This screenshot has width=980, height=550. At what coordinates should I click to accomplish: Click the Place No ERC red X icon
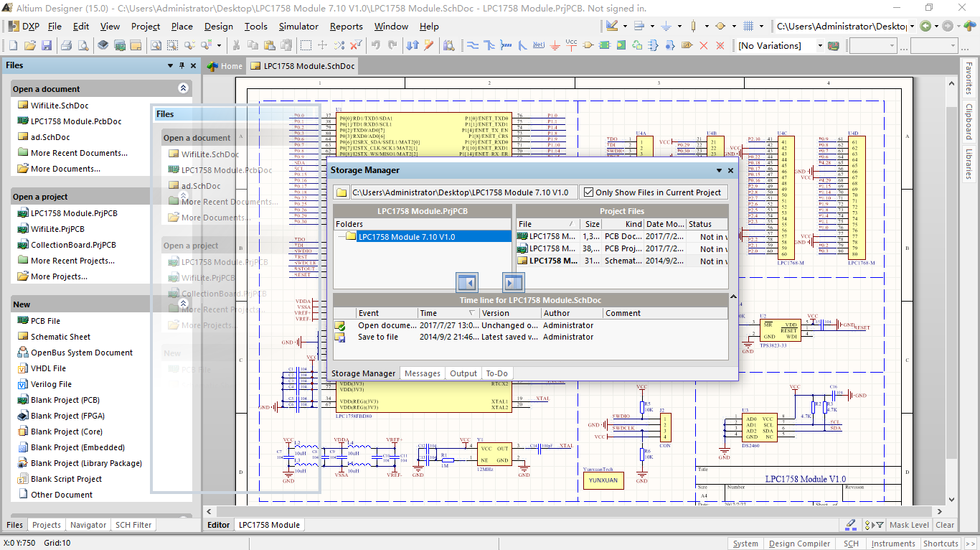(x=703, y=45)
